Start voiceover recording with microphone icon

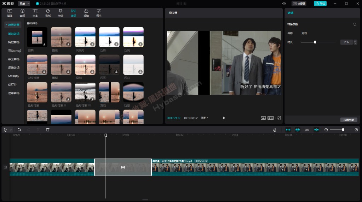coord(275,130)
